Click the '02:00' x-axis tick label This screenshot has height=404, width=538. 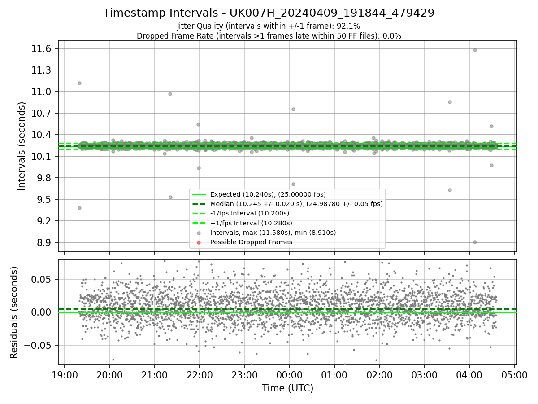click(x=379, y=375)
